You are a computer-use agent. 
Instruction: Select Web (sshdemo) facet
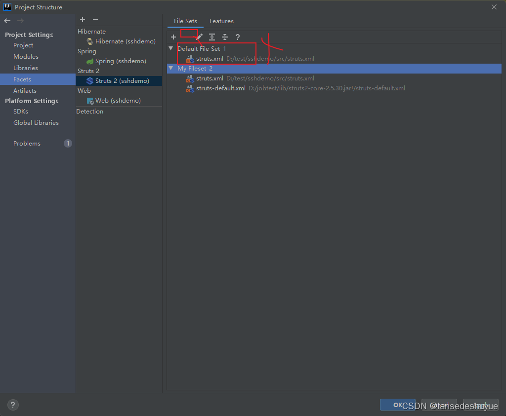(118, 101)
